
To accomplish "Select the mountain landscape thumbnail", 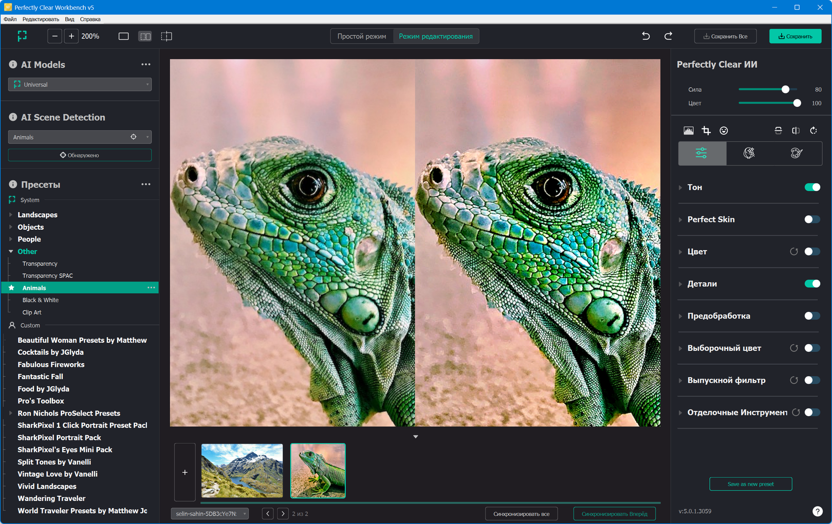I will (x=242, y=471).
